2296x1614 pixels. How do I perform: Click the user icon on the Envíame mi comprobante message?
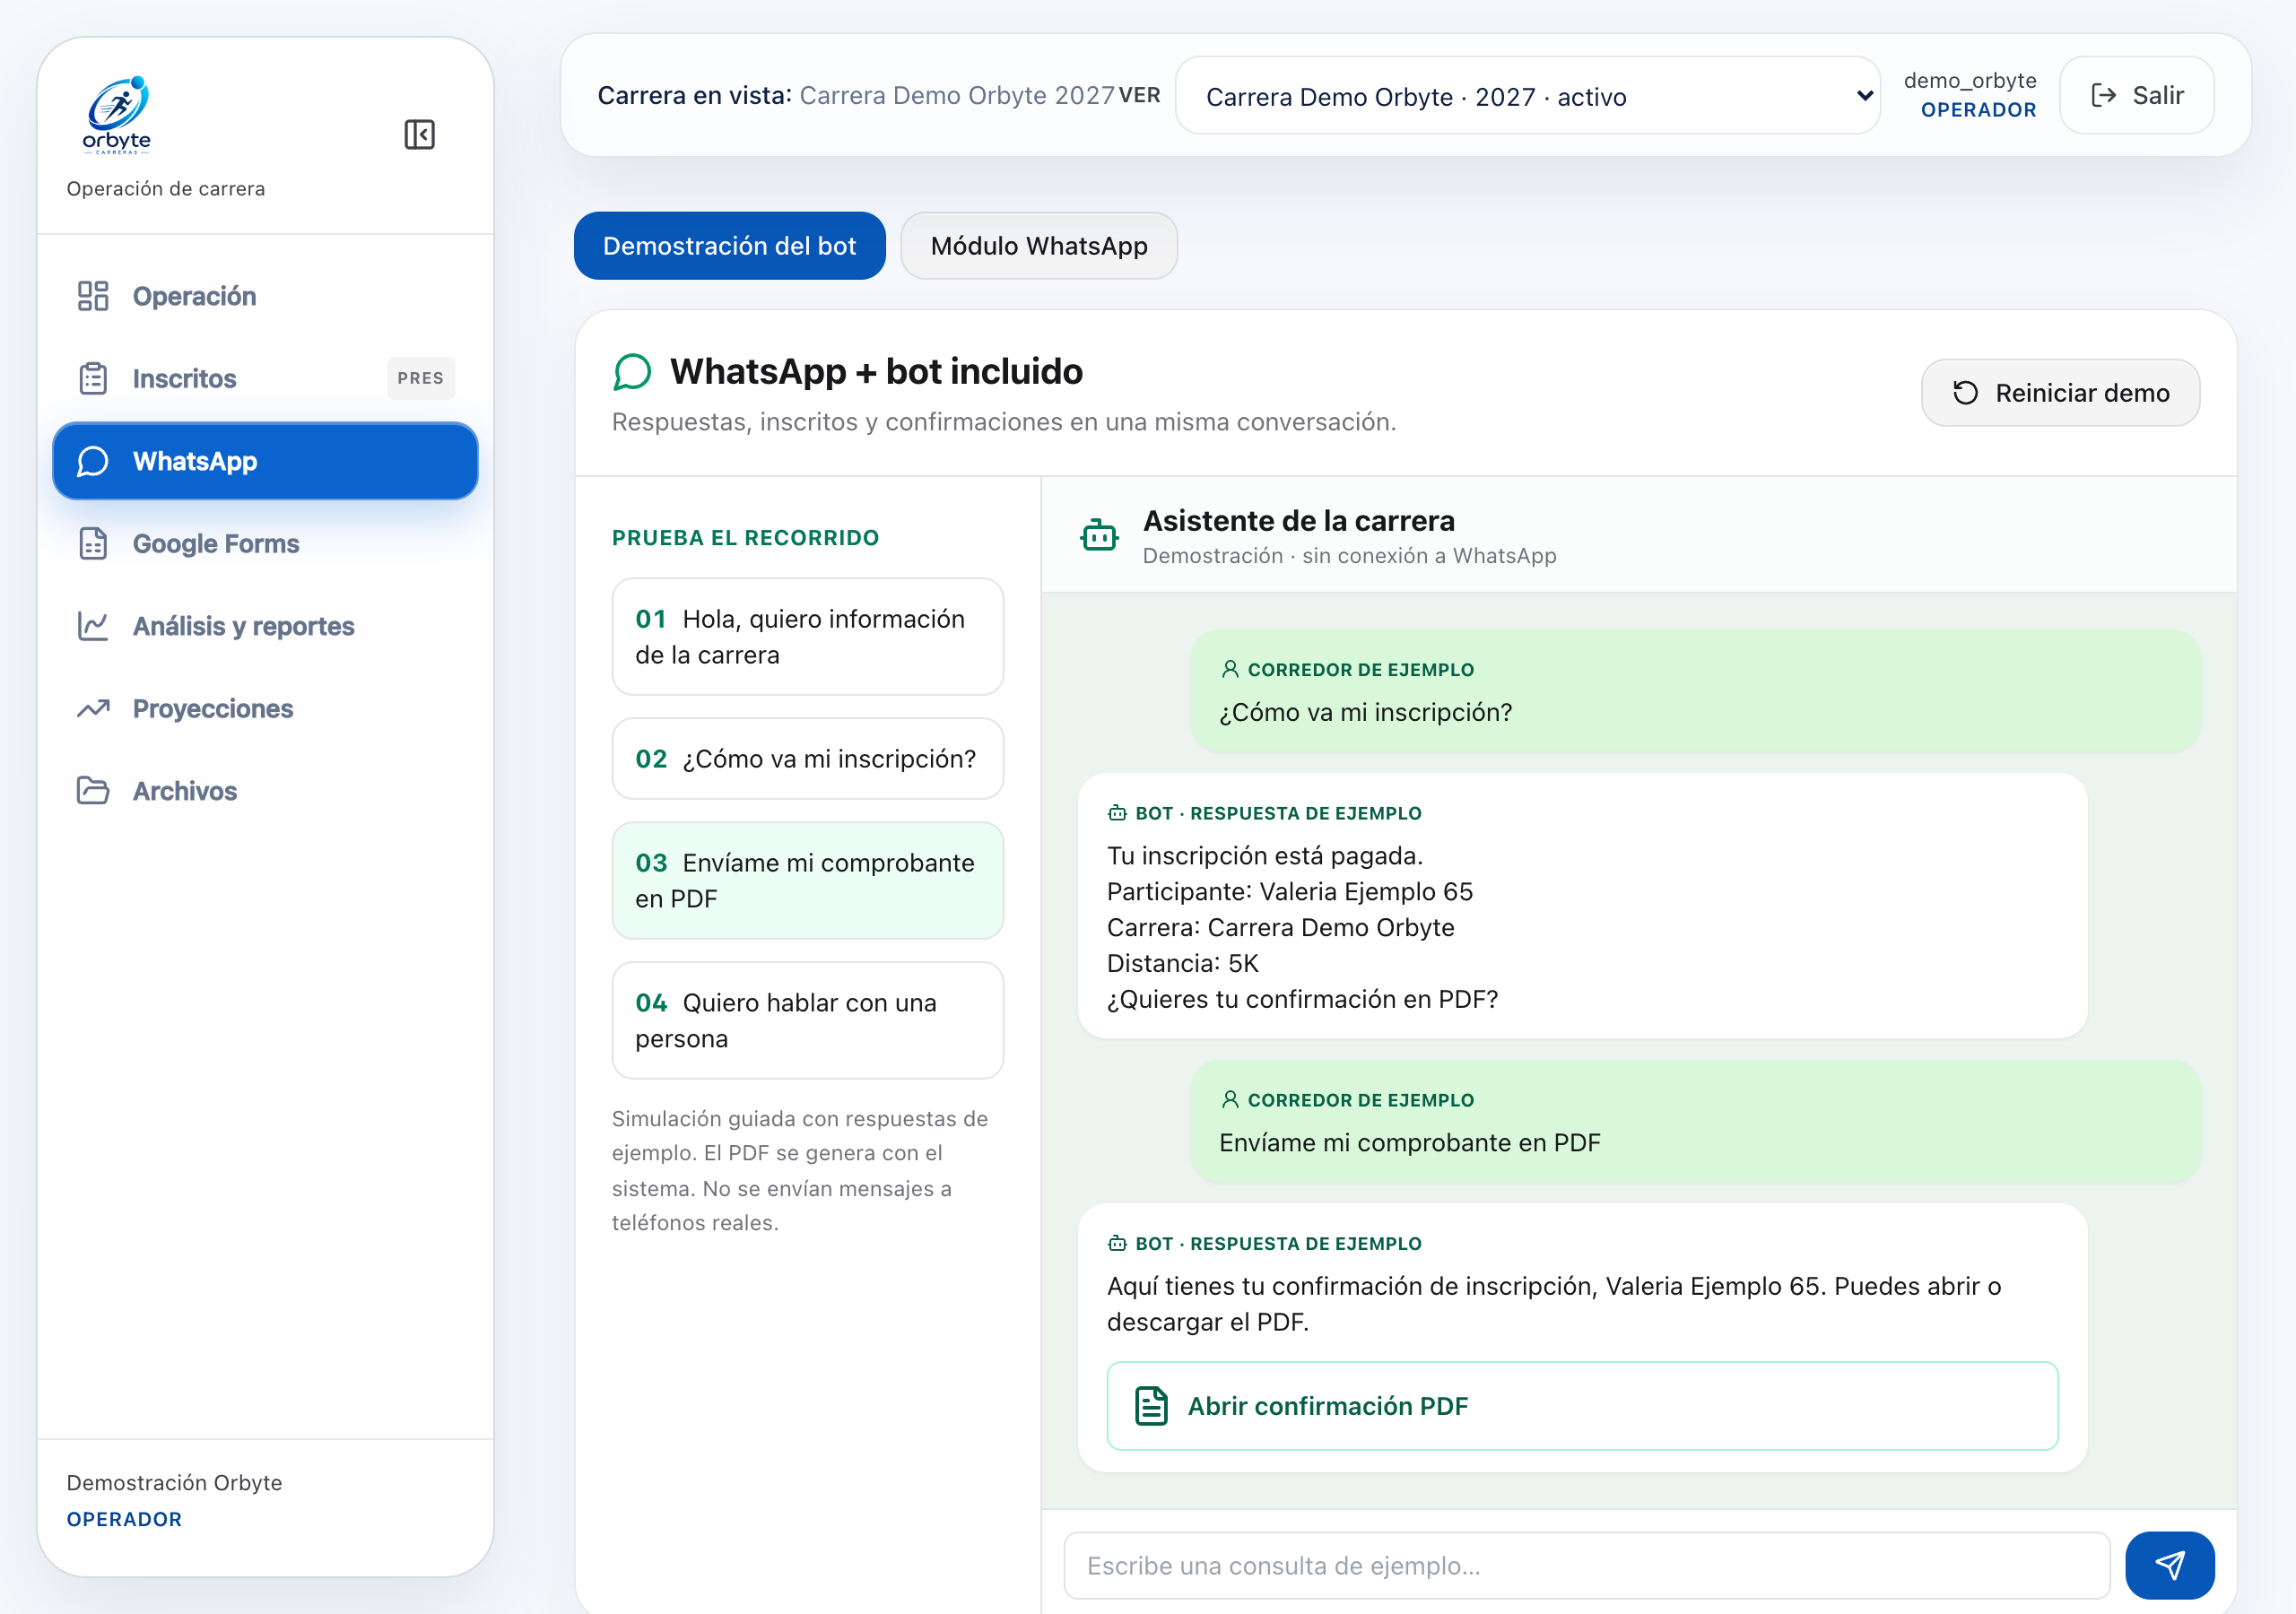tap(1230, 1099)
